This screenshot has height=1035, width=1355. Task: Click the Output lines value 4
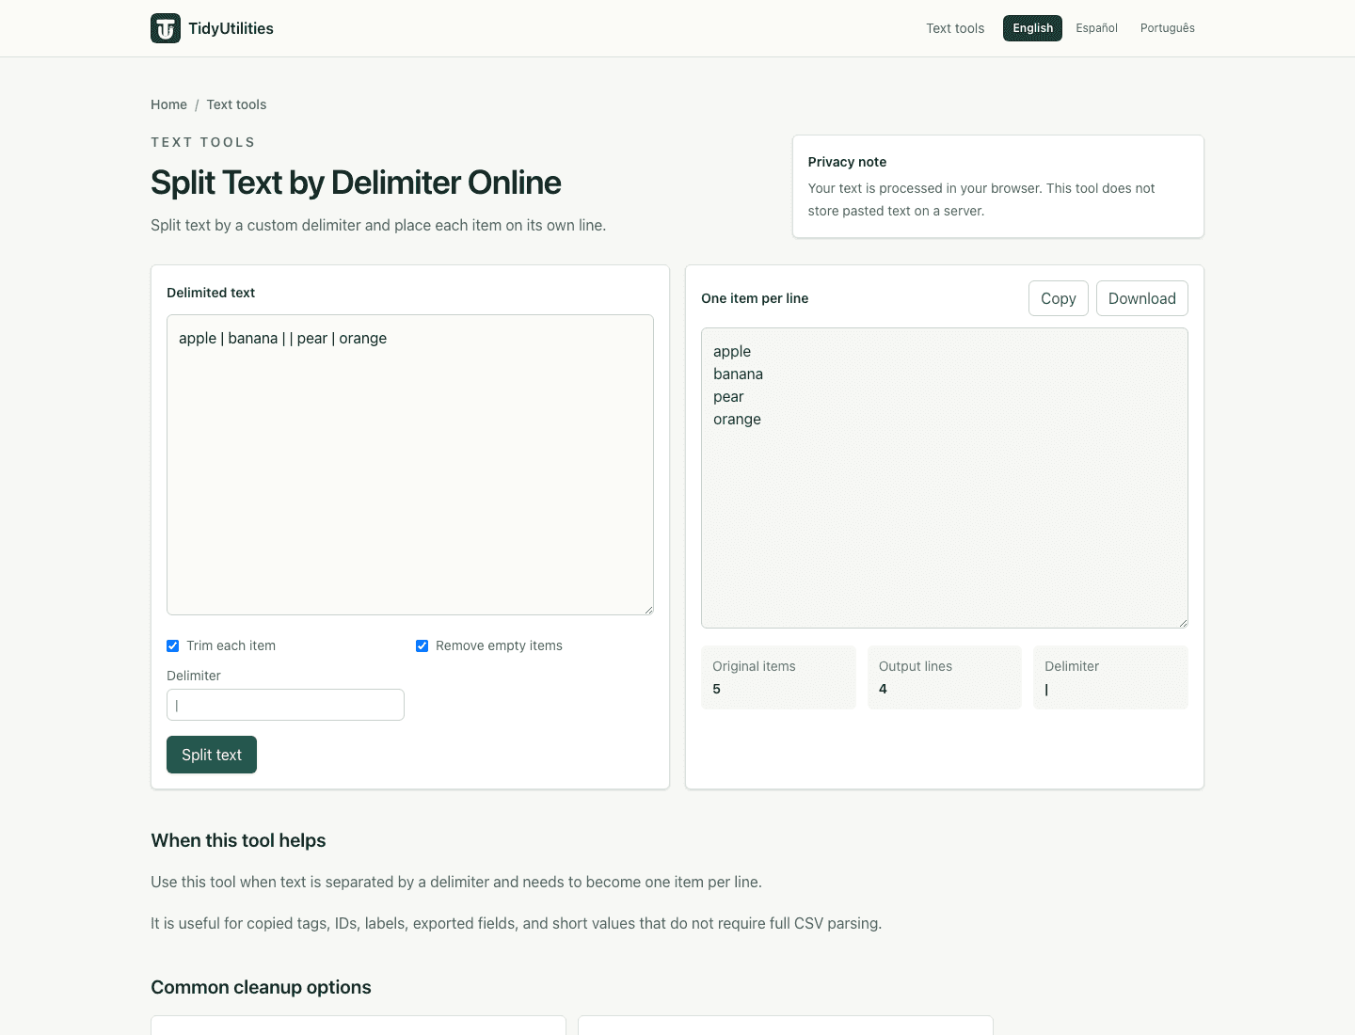coord(883,689)
